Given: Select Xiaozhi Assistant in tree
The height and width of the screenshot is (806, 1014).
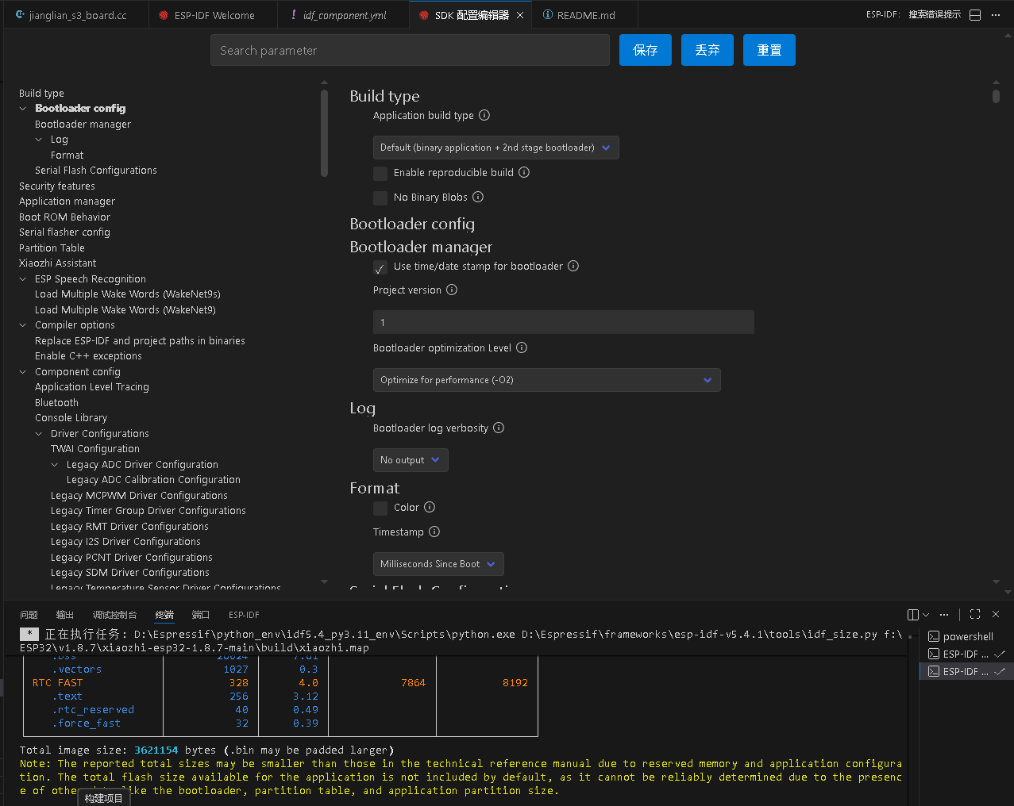Looking at the screenshot, I should click(57, 263).
